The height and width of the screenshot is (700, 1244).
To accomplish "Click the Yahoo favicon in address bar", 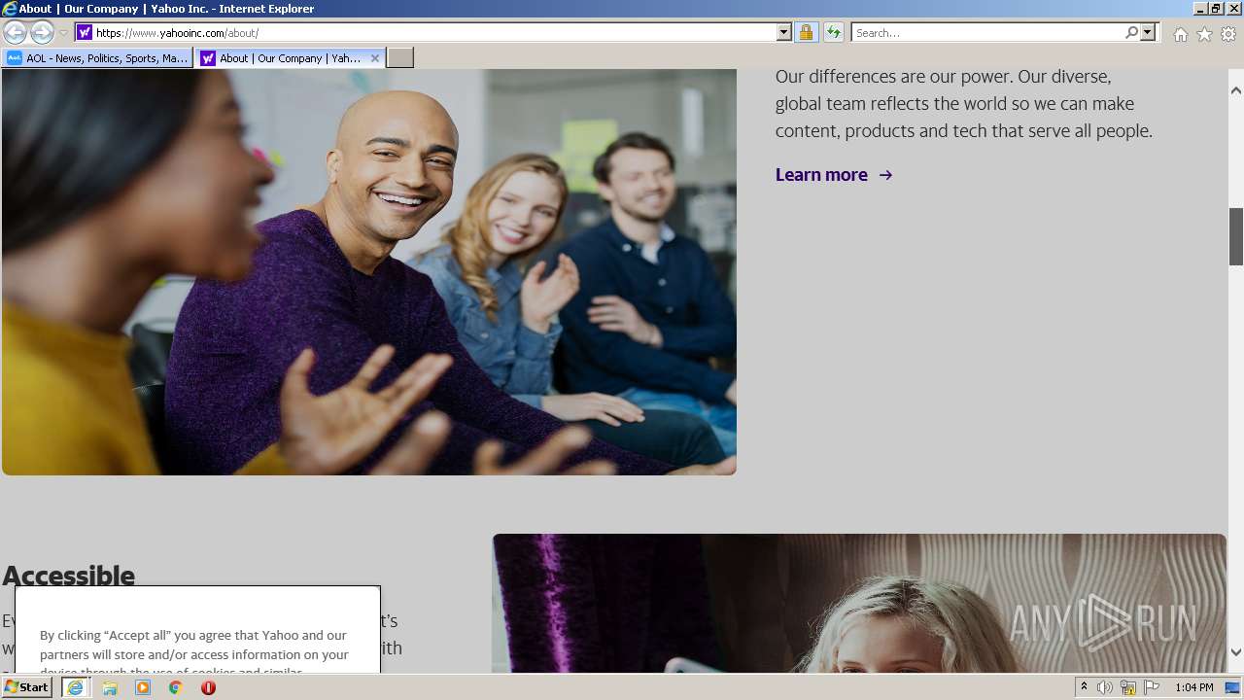I will 85,32.
